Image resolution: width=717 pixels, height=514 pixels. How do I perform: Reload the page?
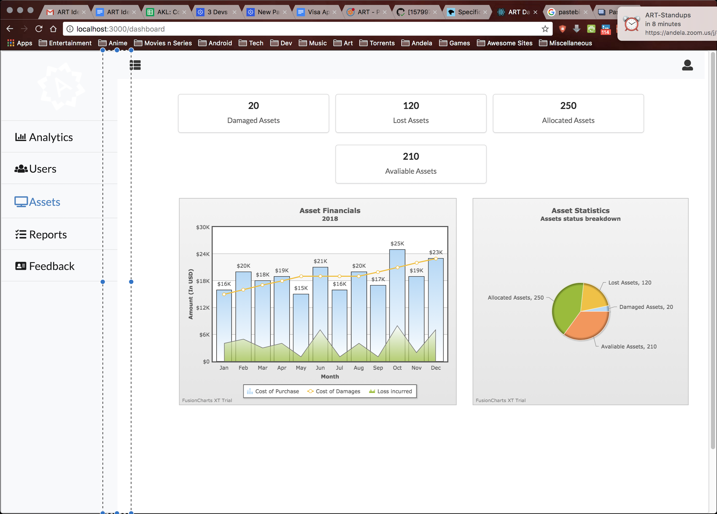pos(39,29)
